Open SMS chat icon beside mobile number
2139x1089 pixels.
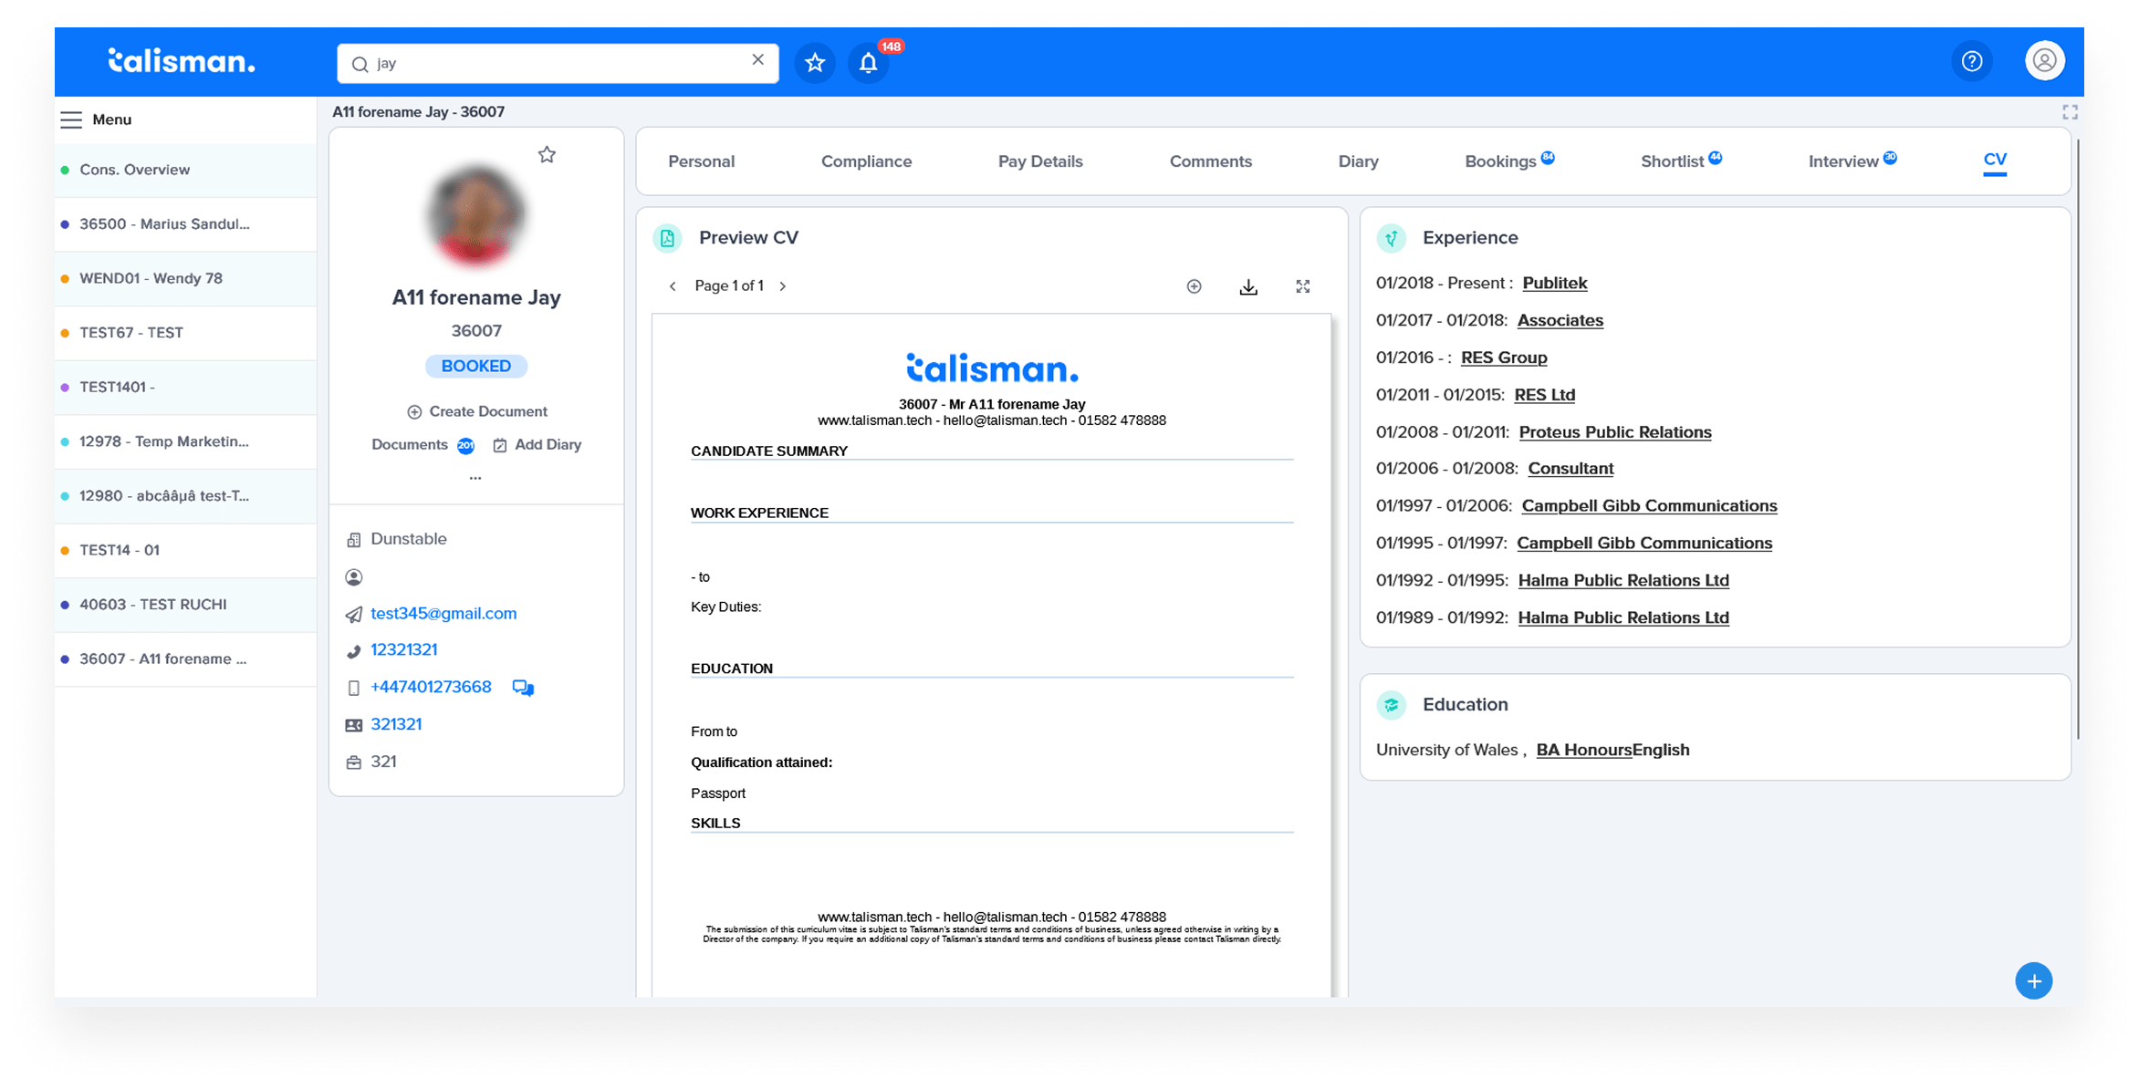pyautogui.click(x=523, y=688)
